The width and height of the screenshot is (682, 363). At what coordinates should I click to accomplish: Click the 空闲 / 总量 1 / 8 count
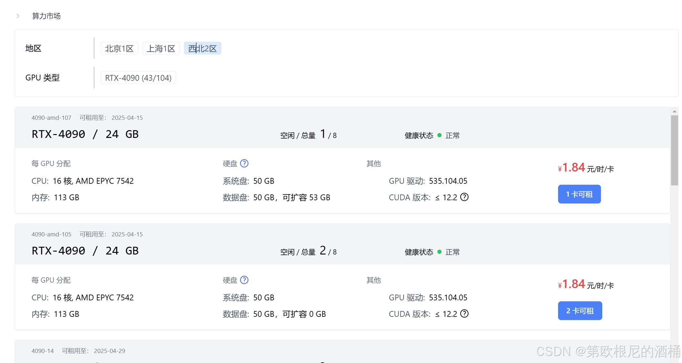coord(309,134)
